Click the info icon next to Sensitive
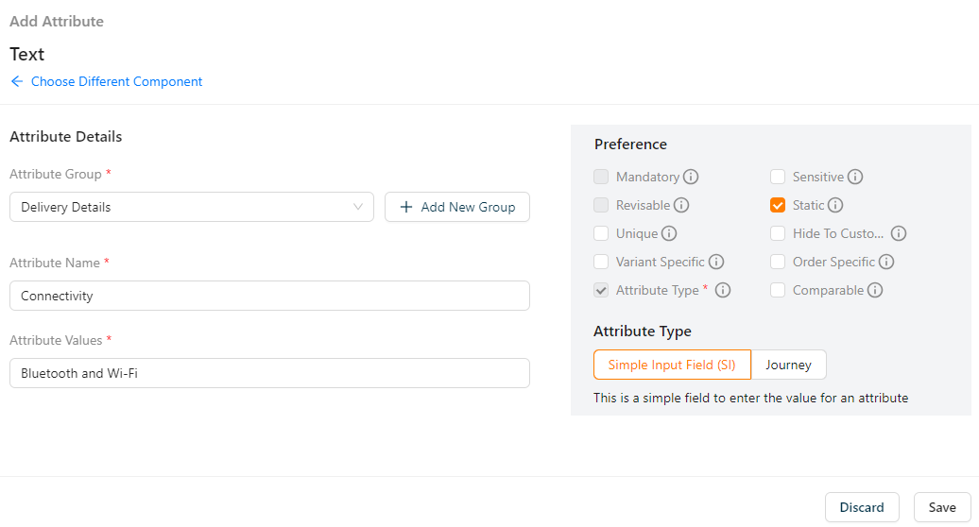 click(x=855, y=177)
